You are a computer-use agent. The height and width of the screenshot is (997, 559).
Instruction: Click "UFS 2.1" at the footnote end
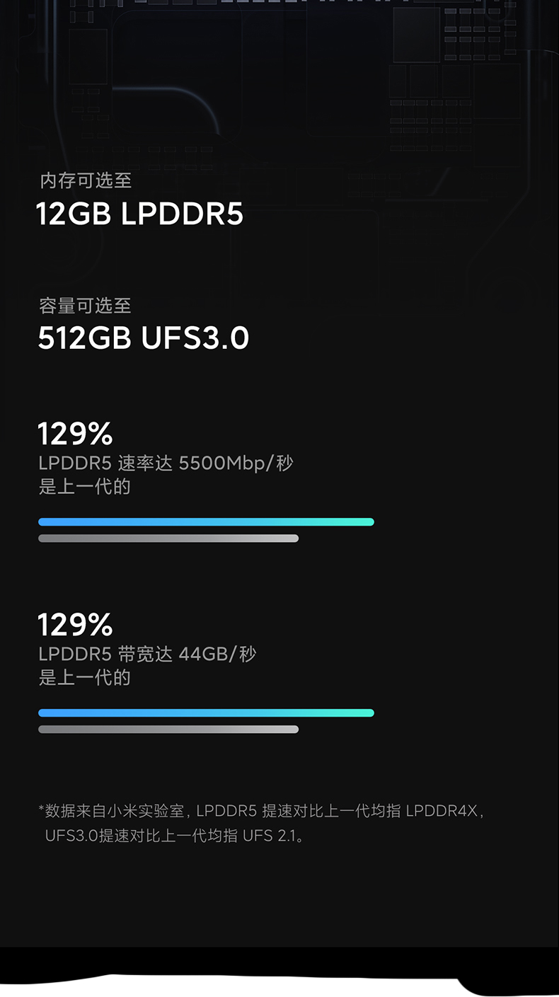tap(269, 836)
